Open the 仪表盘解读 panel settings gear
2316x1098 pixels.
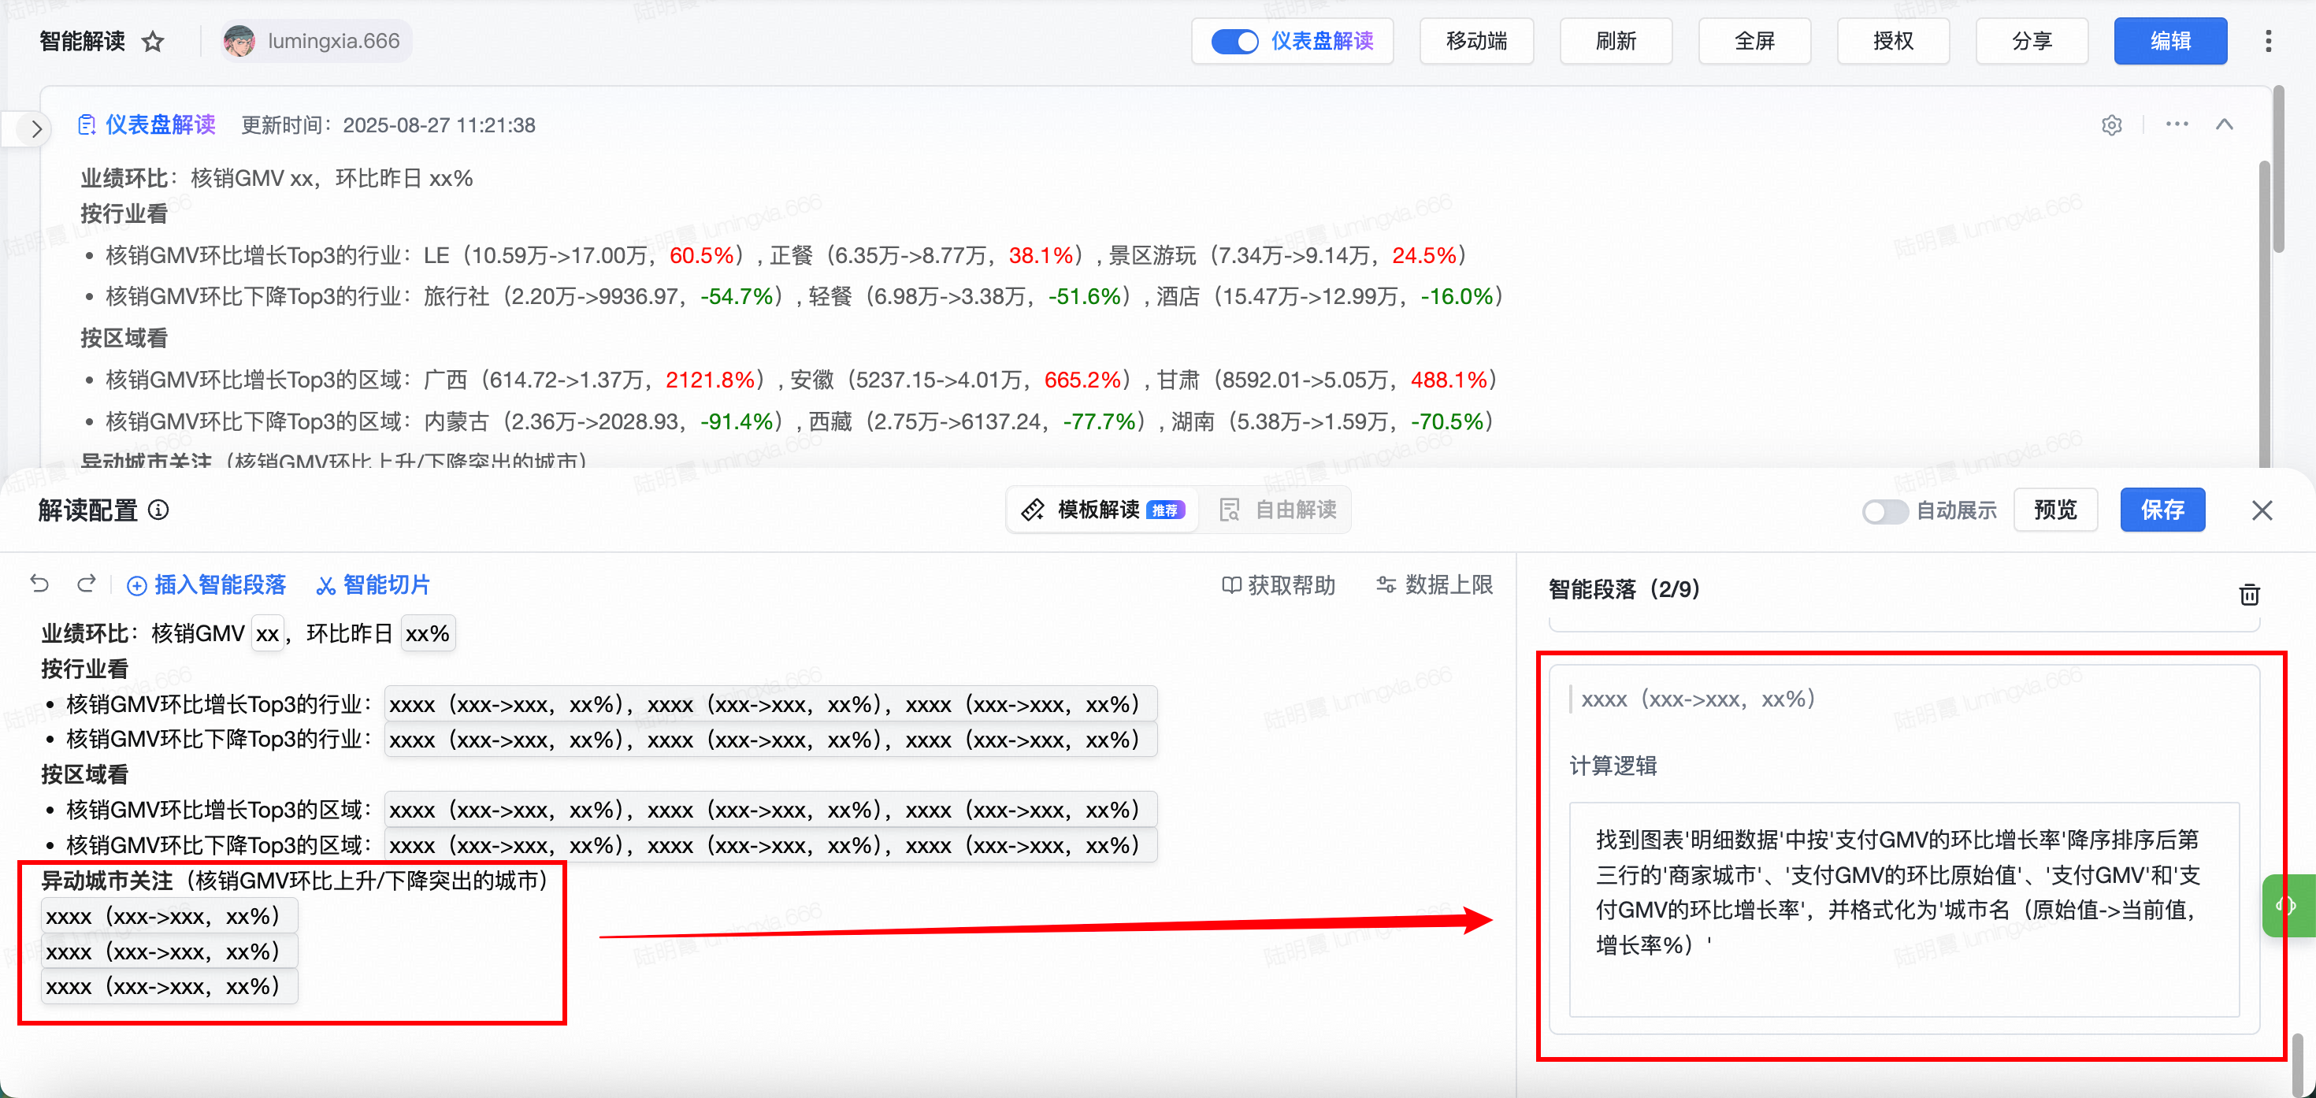(x=2111, y=125)
